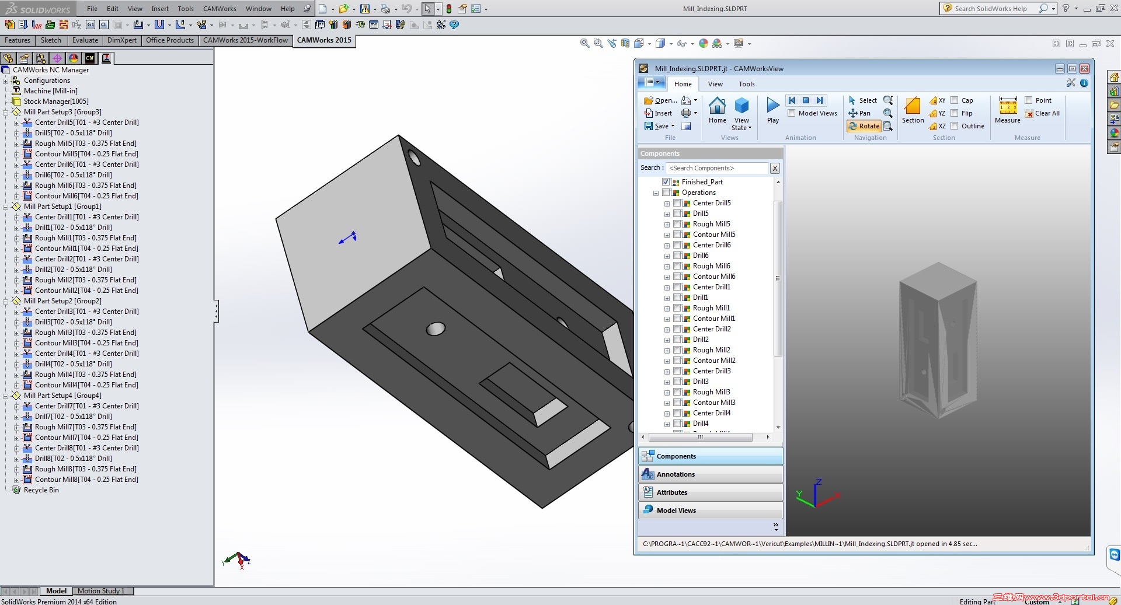
Task: Open the View State dropdown arrow
Action: coord(750,128)
